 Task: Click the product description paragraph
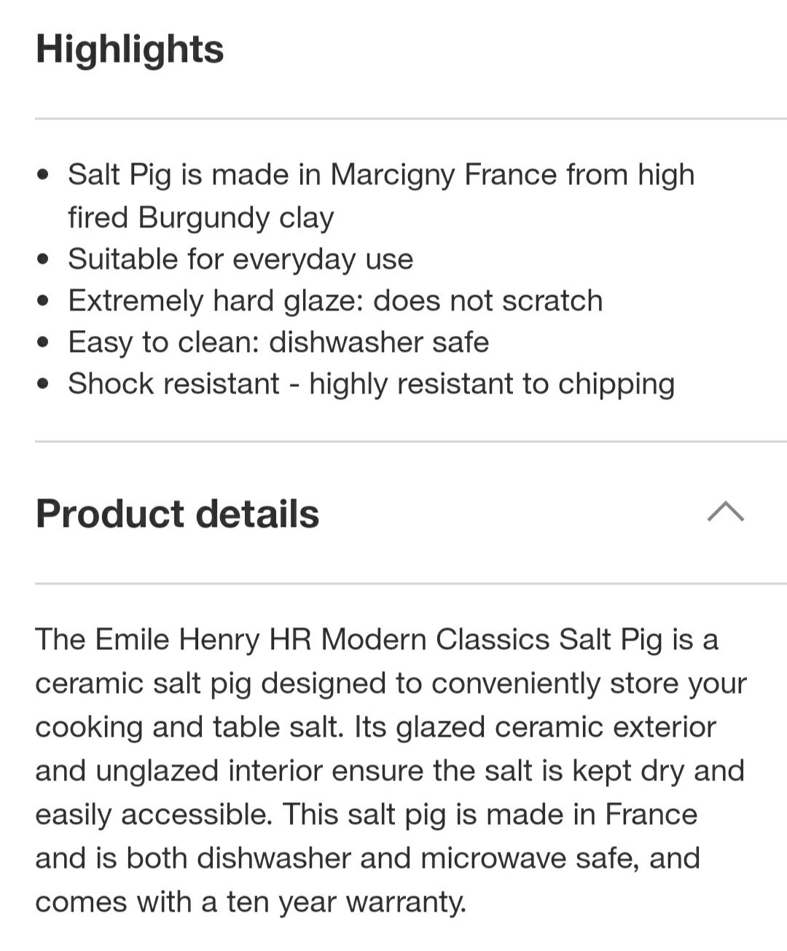tap(391, 770)
